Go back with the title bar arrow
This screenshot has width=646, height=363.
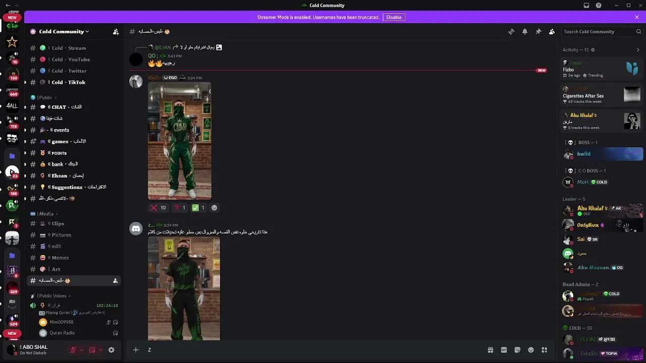point(8,6)
